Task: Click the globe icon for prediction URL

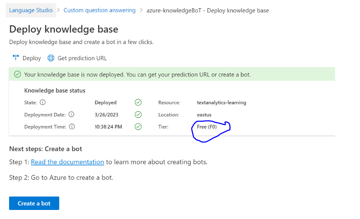Action: (51, 58)
